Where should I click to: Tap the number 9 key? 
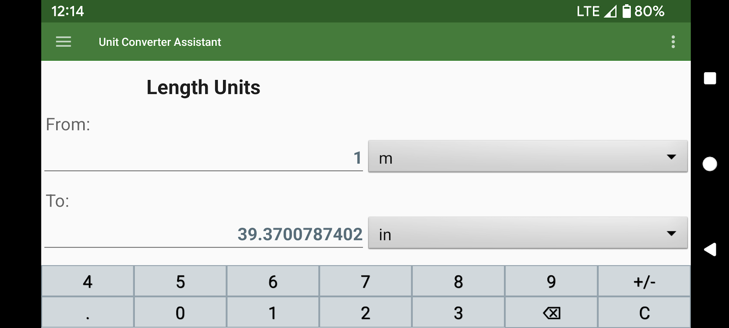[x=551, y=281]
